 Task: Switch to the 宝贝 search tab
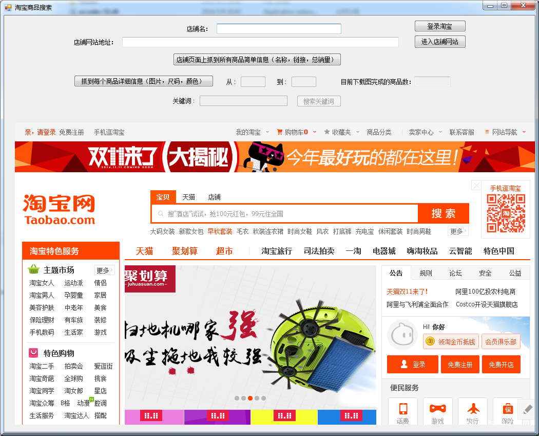point(163,197)
